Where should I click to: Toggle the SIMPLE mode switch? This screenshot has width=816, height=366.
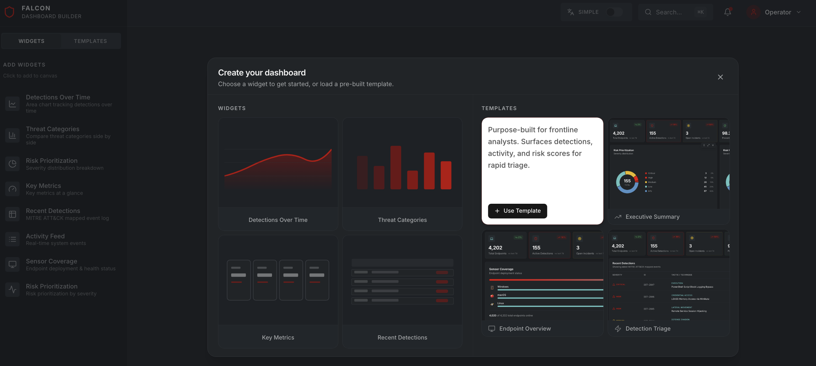tap(614, 12)
